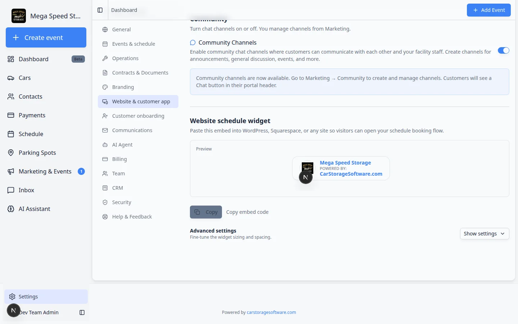Click the Add Event button
The image size is (518, 324).
[489, 10]
